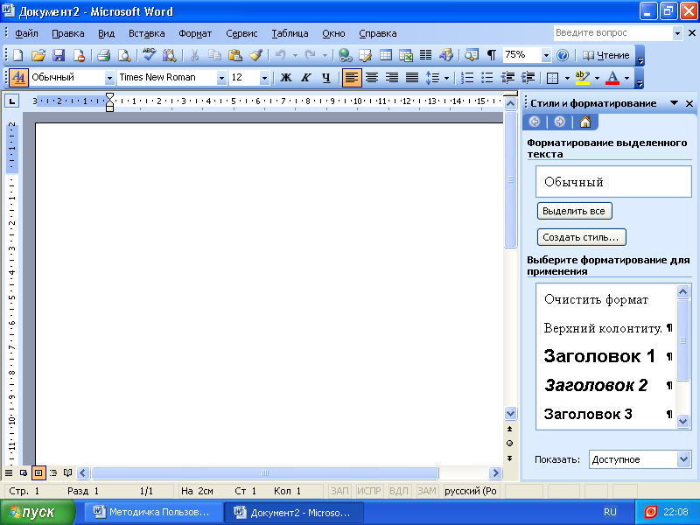The image size is (700, 525).
Task: Create a new blank document
Action: point(17,55)
